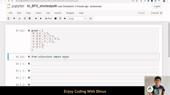Click the browser bookmark star icon
This screenshot has width=170, height=95.
(137, 1)
